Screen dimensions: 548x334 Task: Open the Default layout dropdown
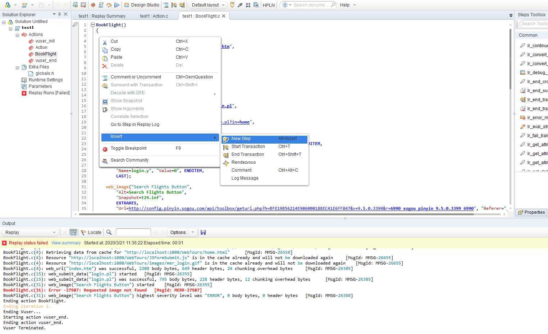(208, 5)
